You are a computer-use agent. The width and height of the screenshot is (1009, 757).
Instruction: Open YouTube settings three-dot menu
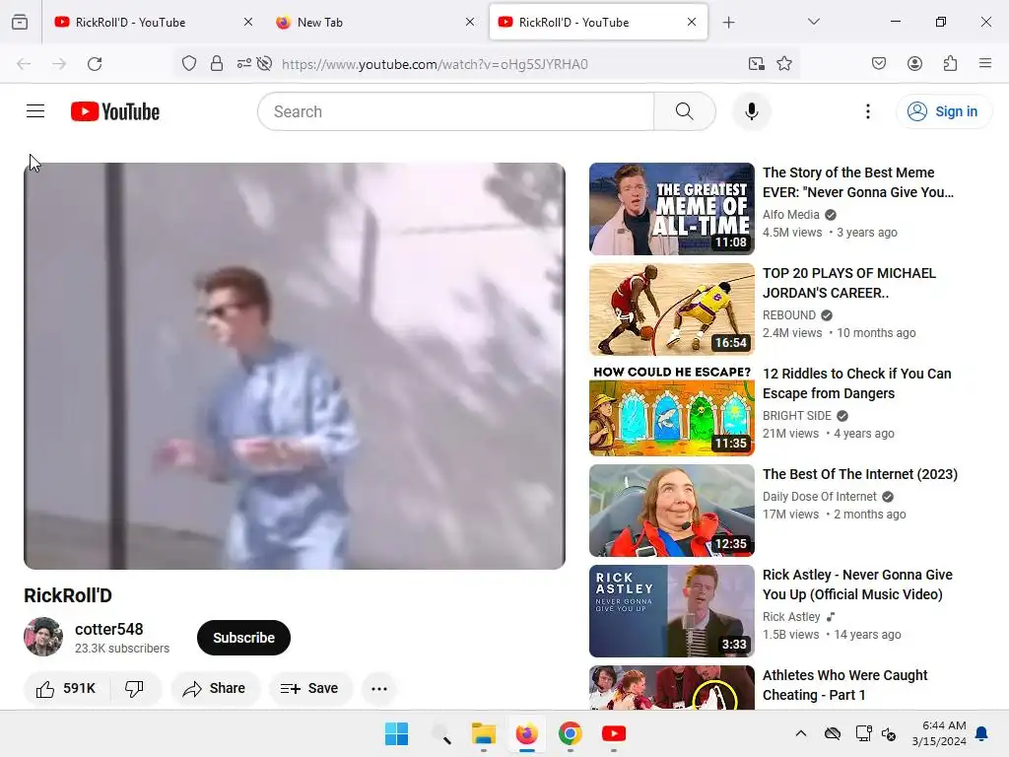pyautogui.click(x=868, y=111)
